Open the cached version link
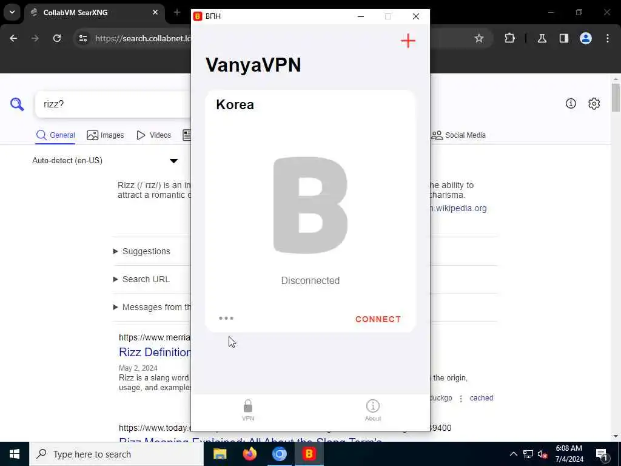Image resolution: width=621 pixels, height=466 pixels. click(x=481, y=398)
